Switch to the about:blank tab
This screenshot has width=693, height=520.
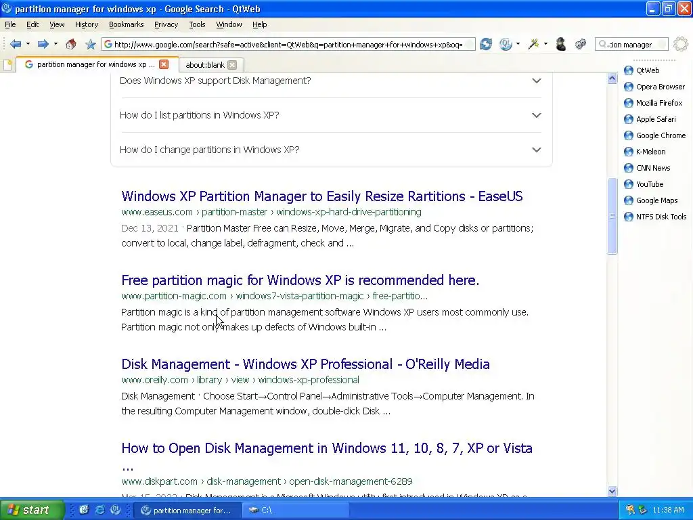pyautogui.click(x=205, y=65)
